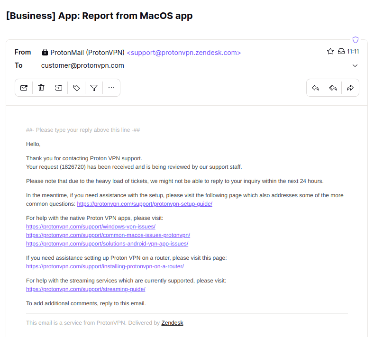
Task: Click the sender address support@protonvpn.zendesk.com
Action: click(184, 53)
